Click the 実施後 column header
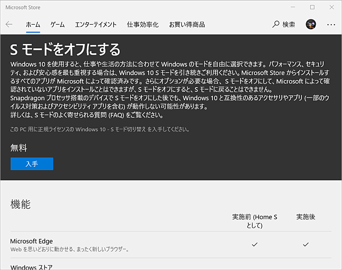Image resolution: width=342 pixels, height=270 pixels. [x=306, y=217]
